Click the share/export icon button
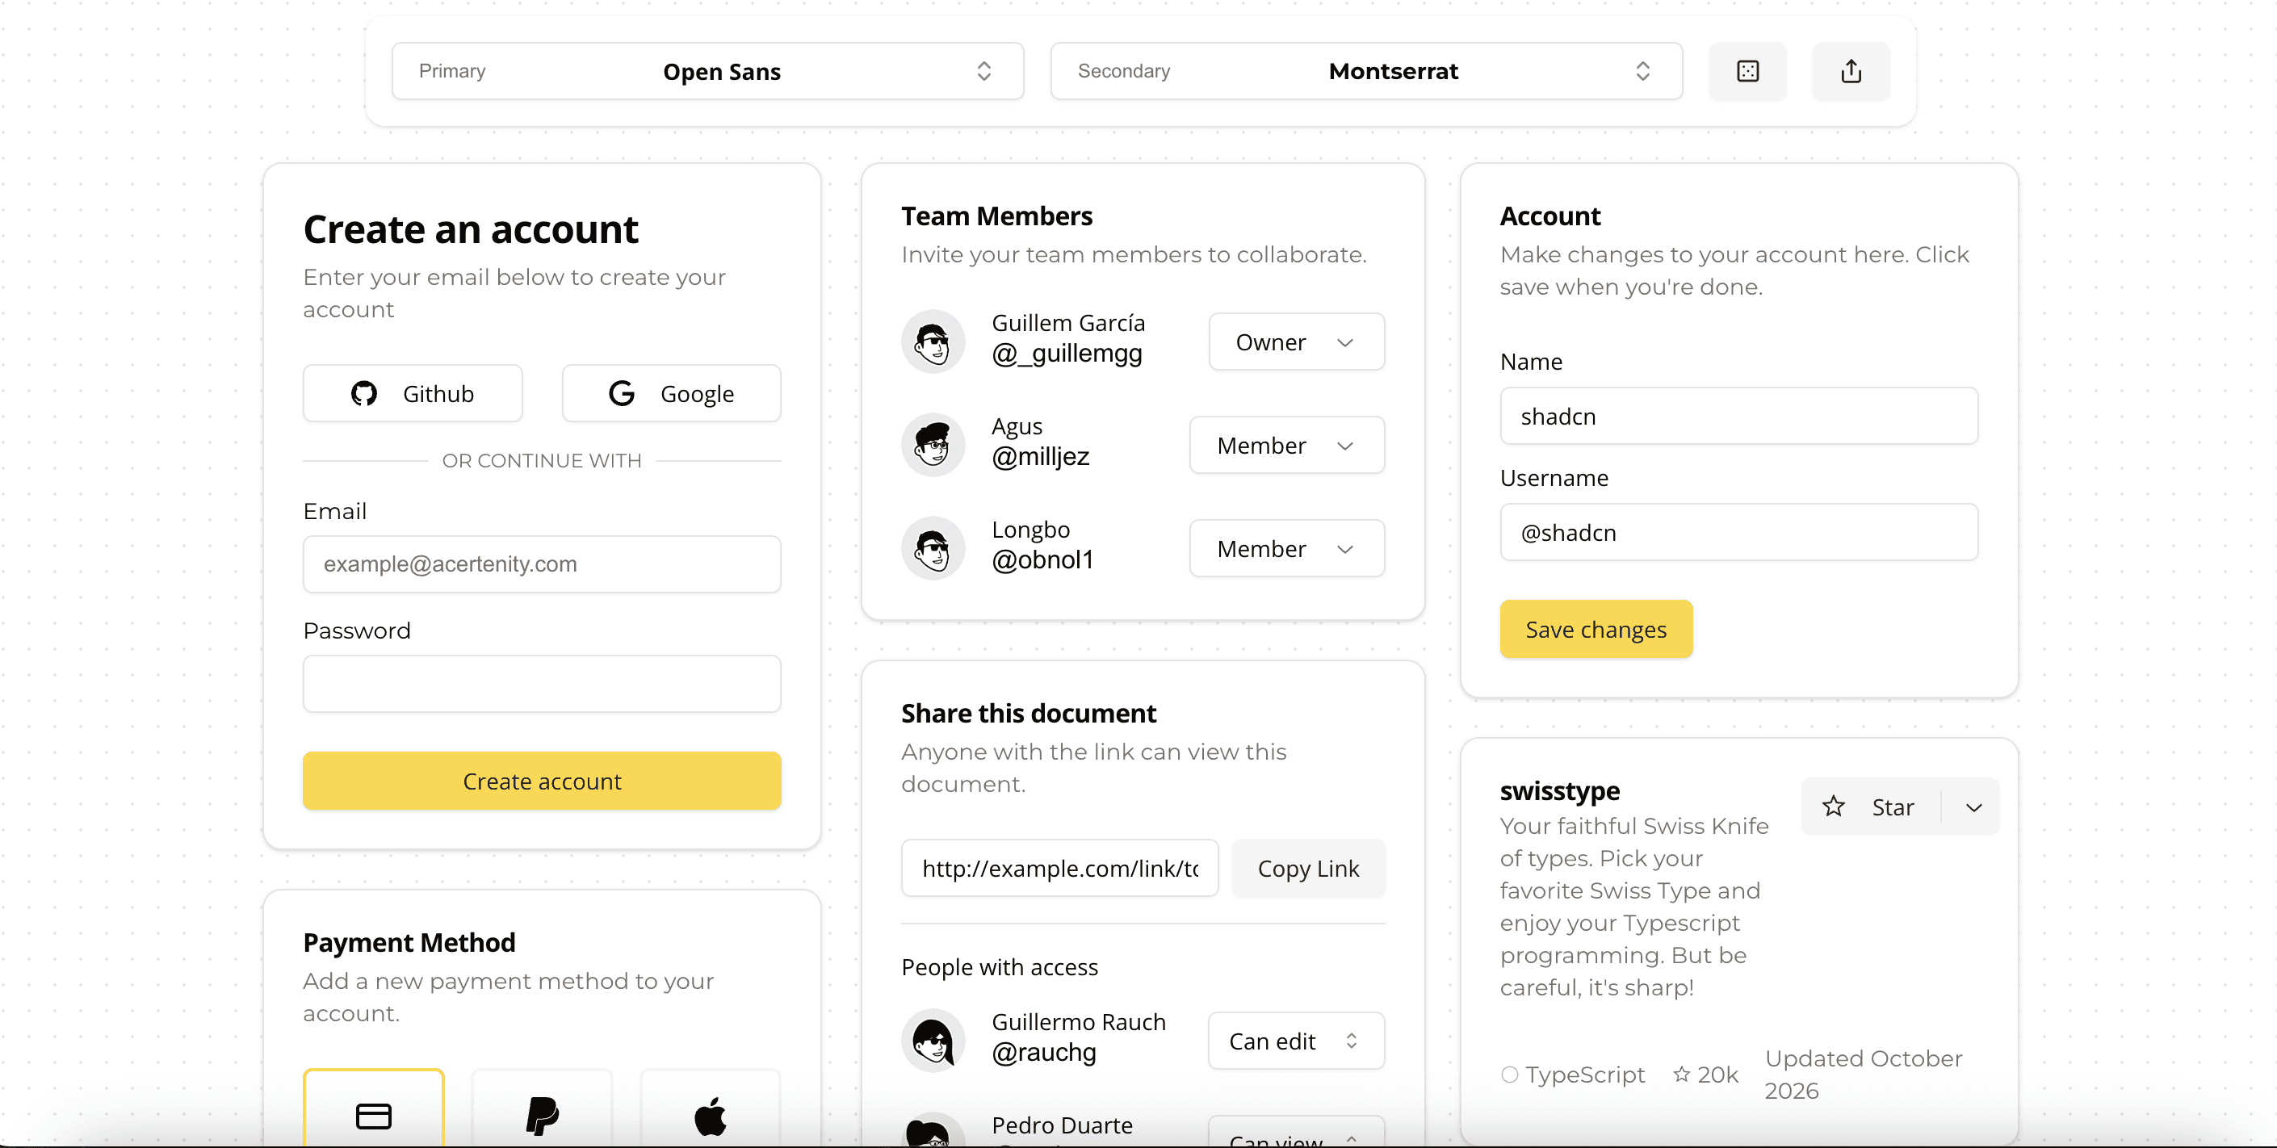The width and height of the screenshot is (2277, 1148). [x=1851, y=71]
